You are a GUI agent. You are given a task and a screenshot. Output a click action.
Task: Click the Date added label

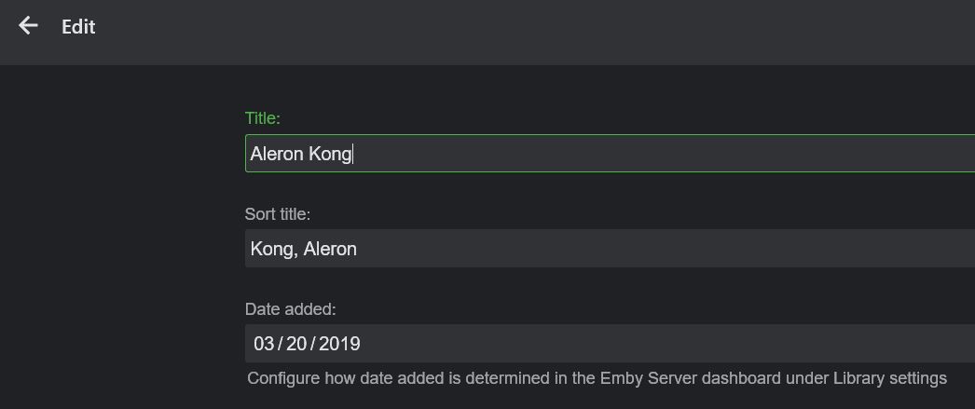(x=290, y=309)
